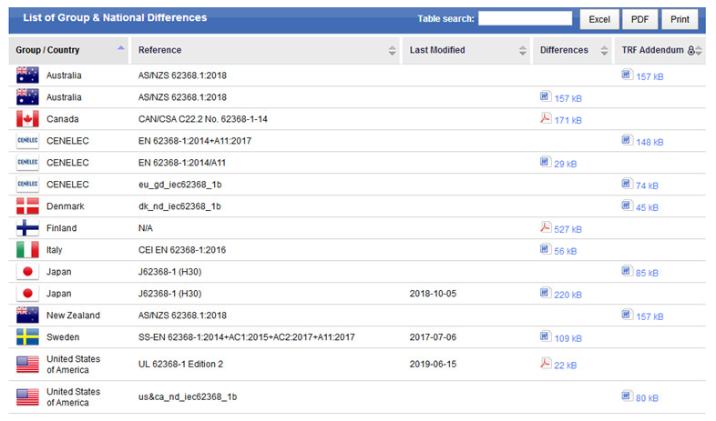The height and width of the screenshot is (421, 716).
Task: Open the Denmark 45 kB TRF addendum
Action: [x=647, y=207]
